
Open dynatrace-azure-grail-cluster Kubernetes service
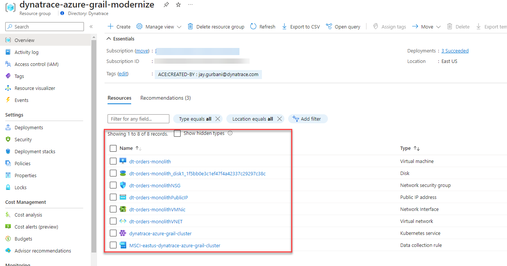click(160, 233)
